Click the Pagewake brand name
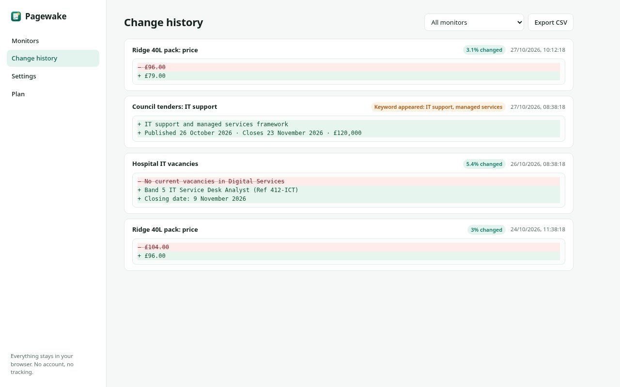The image size is (620, 387). point(46,16)
